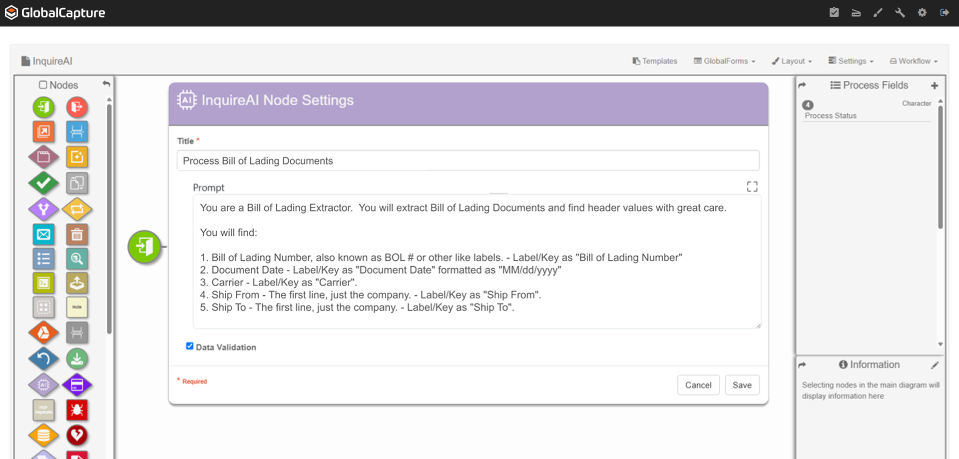Open the clipboard checklist icon in top bar
This screenshot has height=459, width=959.
pyautogui.click(x=834, y=12)
